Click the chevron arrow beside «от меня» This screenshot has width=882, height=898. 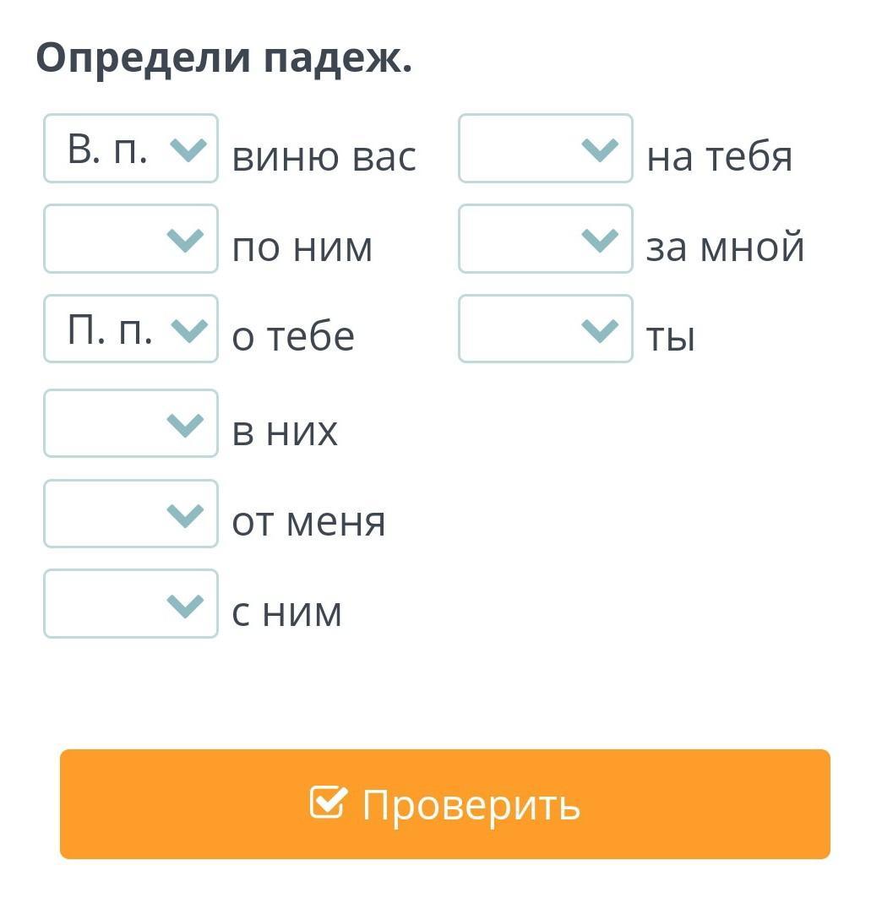[186, 514]
